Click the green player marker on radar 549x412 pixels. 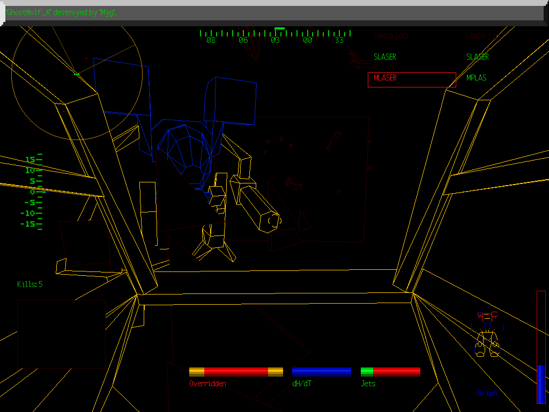point(76,73)
